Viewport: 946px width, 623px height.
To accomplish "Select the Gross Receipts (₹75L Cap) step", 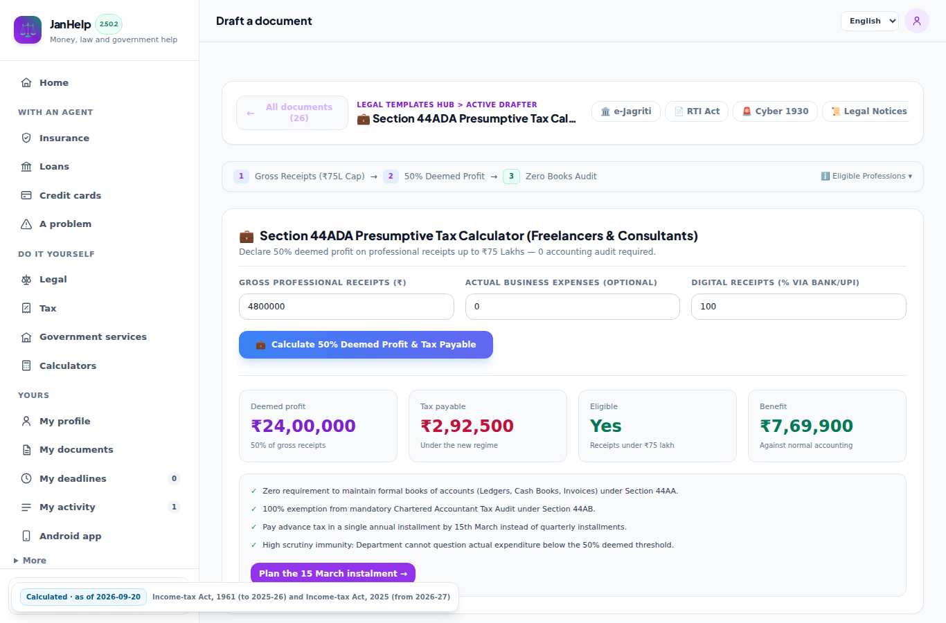I will [300, 177].
